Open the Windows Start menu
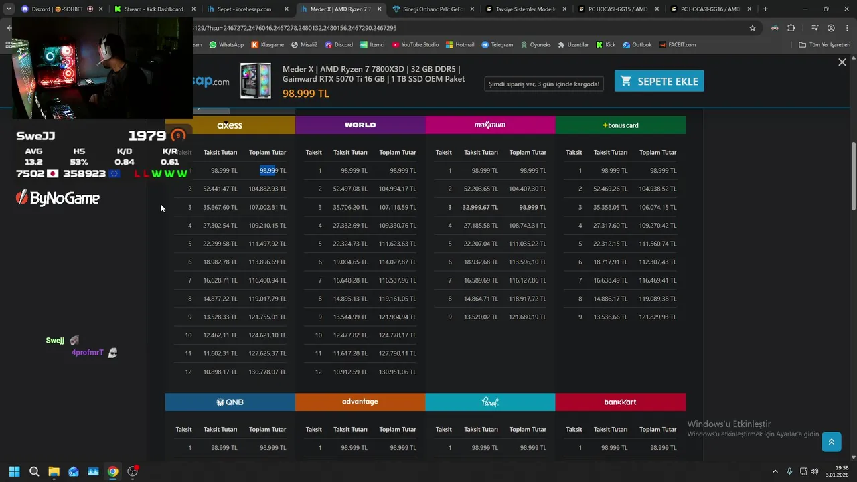 14,471
